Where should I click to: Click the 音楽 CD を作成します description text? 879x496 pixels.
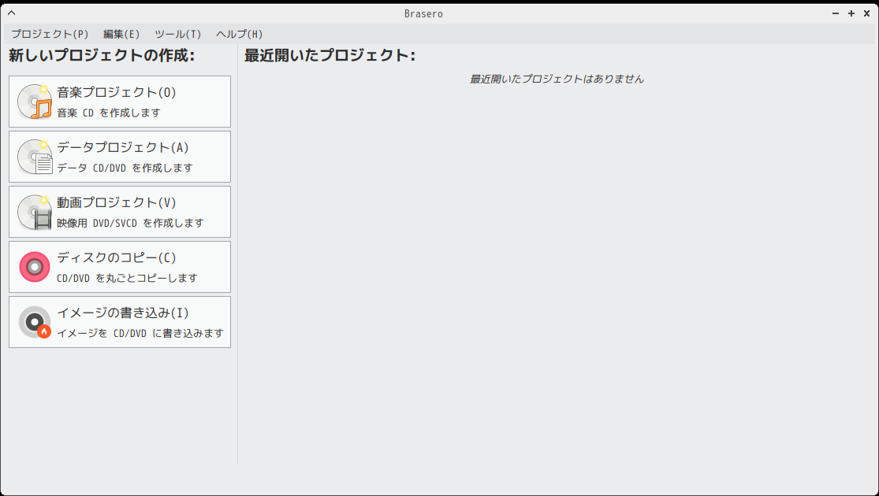click(x=109, y=113)
